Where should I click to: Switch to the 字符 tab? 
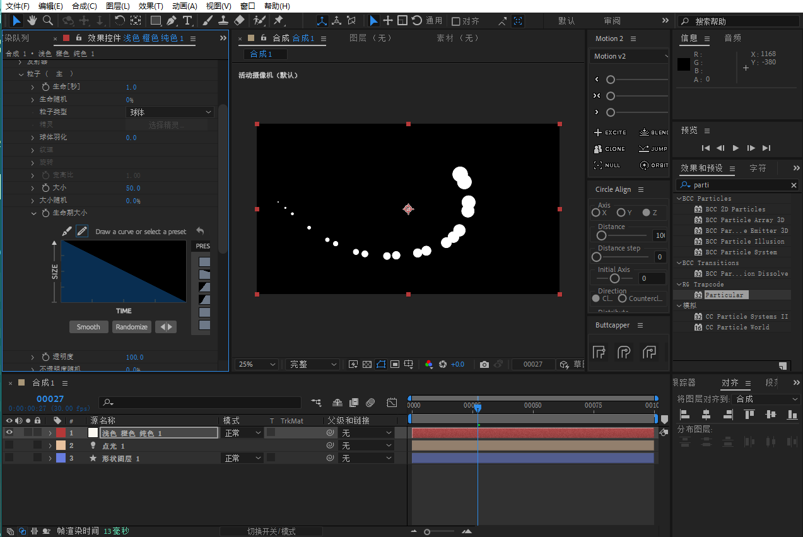pyautogui.click(x=758, y=168)
